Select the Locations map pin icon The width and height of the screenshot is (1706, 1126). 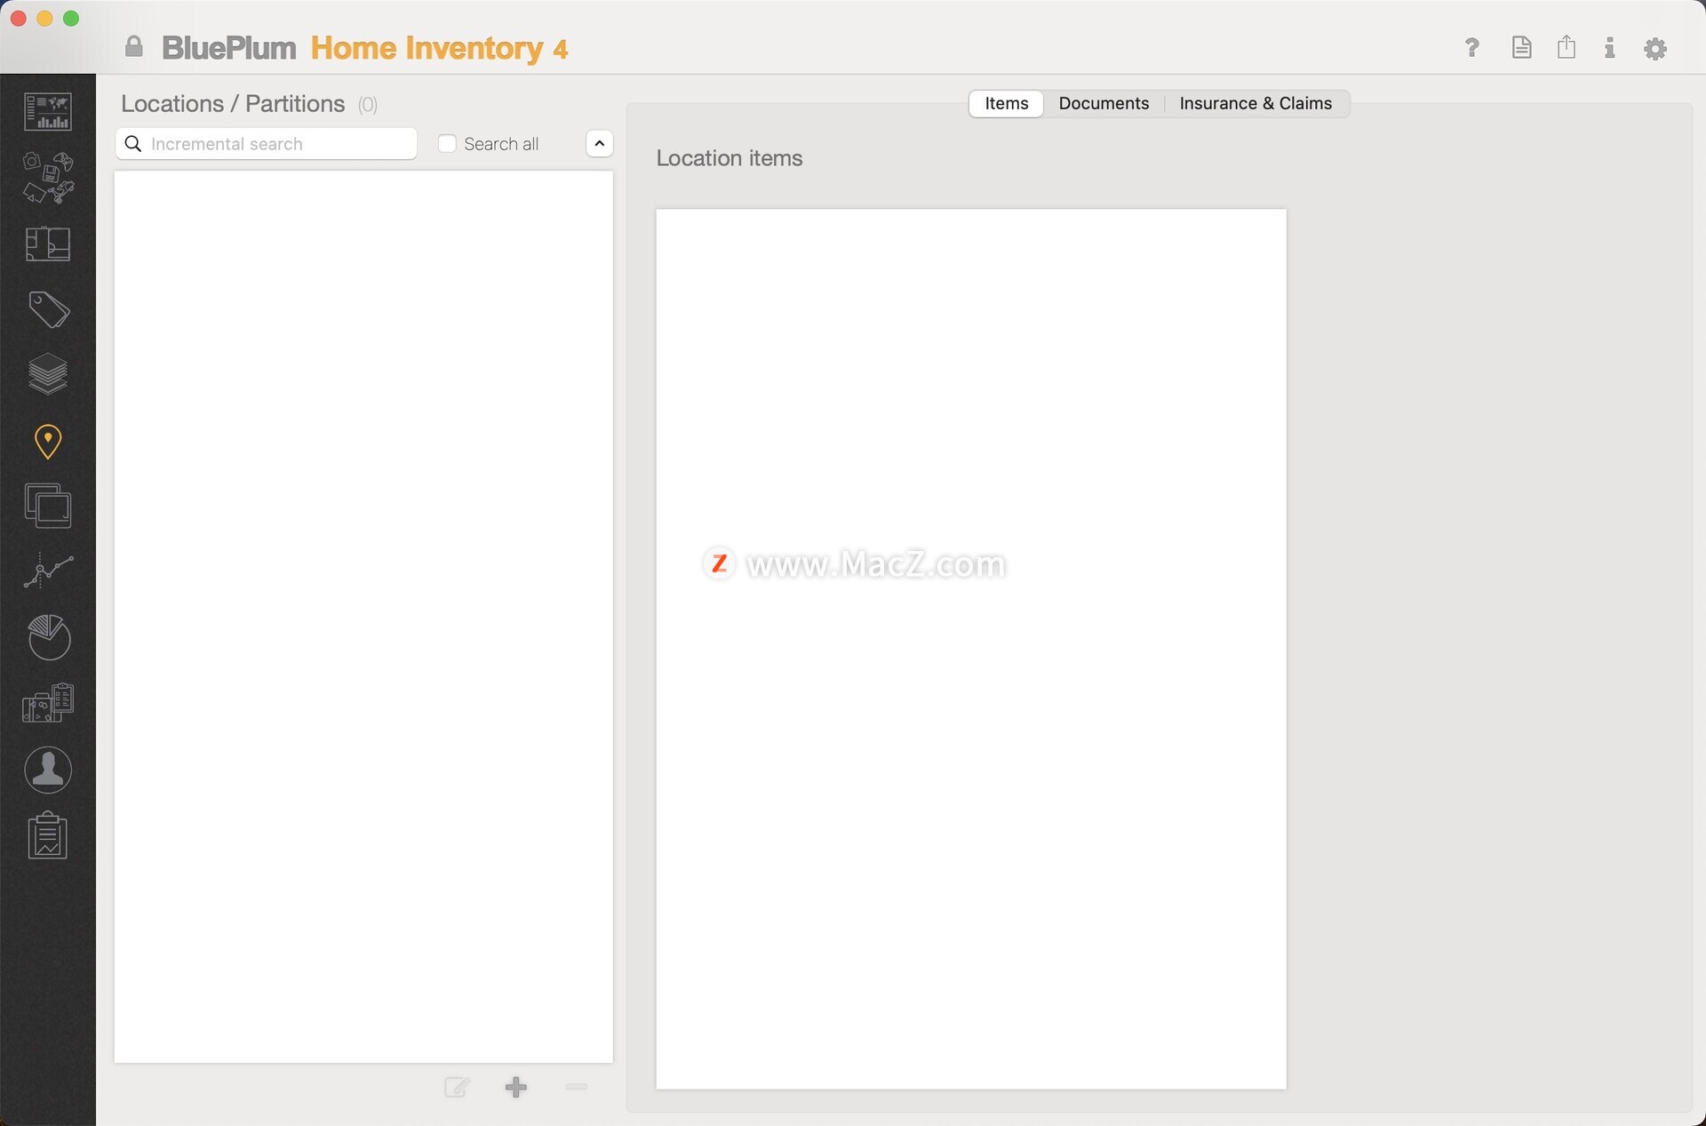tap(48, 441)
